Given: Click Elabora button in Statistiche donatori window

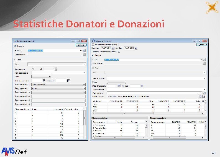Looking at the screenshot, I should tap(81, 45).
